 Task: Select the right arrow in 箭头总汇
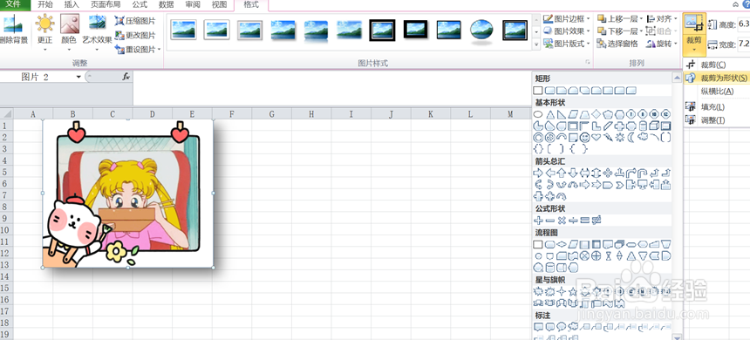click(538, 173)
